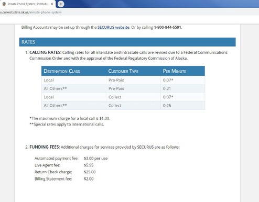Click the Inmate Phone System tab favicon
This screenshot has width=259, height=202.
pyautogui.click(x=4, y=4)
